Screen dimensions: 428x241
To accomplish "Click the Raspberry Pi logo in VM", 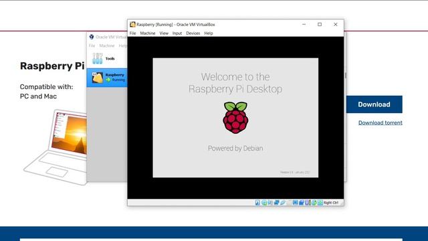I will [x=235, y=118].
